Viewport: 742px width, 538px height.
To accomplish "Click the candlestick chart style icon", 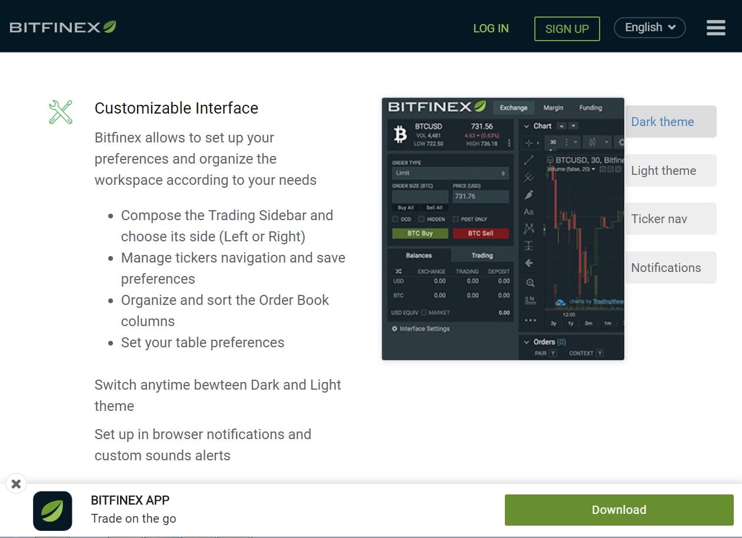I will [x=592, y=142].
